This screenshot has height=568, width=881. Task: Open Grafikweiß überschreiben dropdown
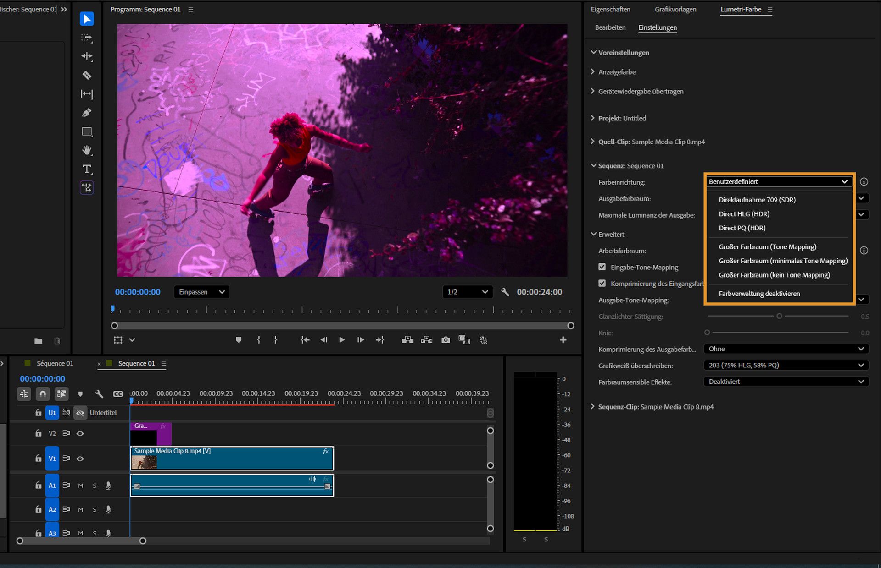click(786, 365)
